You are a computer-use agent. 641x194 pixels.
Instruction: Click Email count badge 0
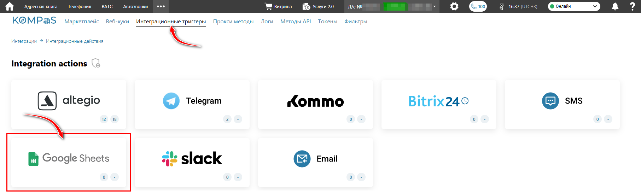(x=351, y=177)
